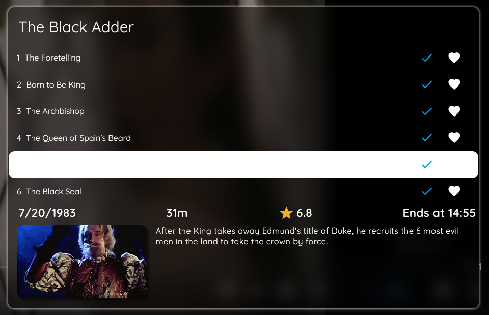
Task: Click the gold star rating icon
Action: (x=286, y=213)
